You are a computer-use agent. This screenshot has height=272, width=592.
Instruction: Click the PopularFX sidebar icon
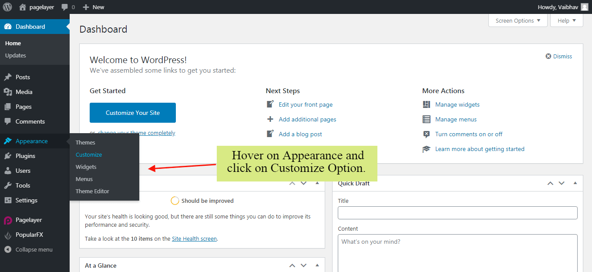pyautogui.click(x=8, y=235)
